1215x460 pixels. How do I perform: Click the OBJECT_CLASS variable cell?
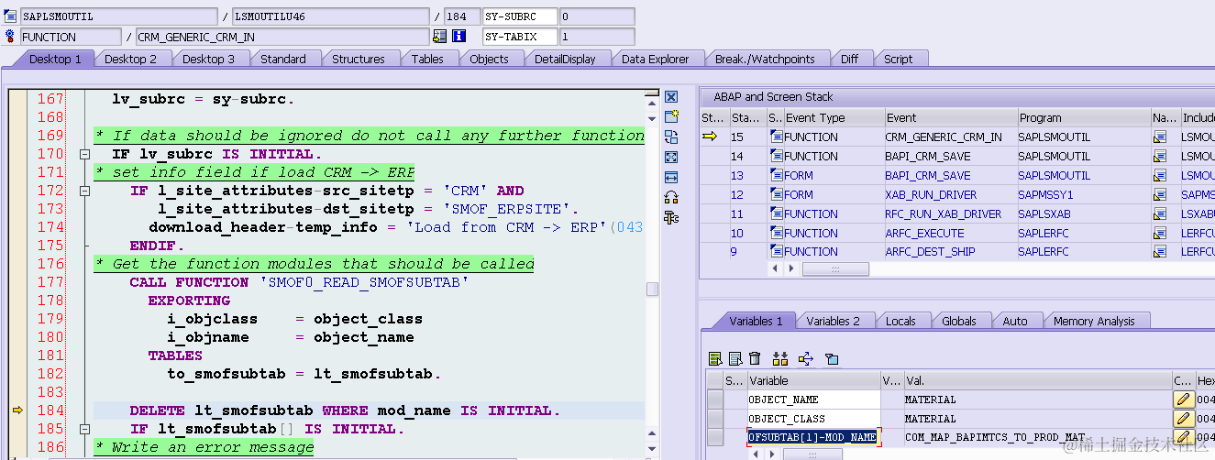(813, 419)
